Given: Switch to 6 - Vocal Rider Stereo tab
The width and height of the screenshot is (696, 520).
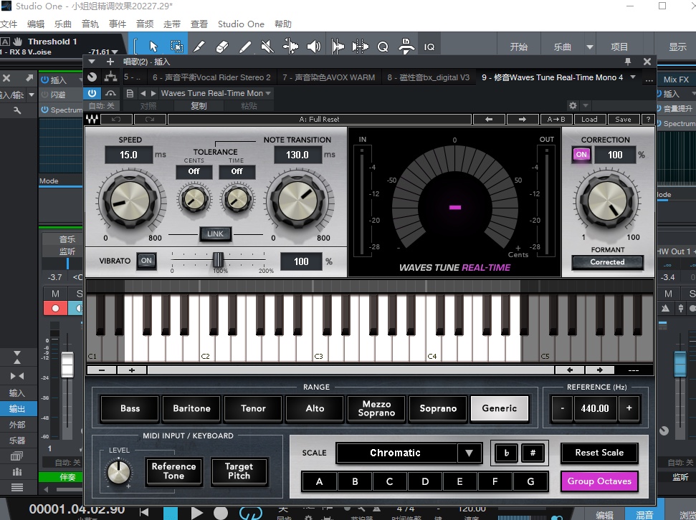Looking at the screenshot, I should [211, 77].
